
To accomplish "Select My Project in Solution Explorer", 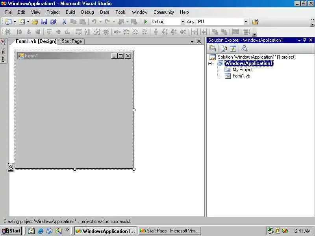I will click(243, 70).
